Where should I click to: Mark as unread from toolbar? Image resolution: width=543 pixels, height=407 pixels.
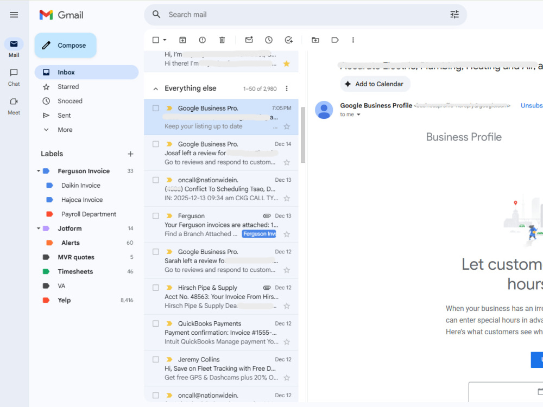coord(249,40)
